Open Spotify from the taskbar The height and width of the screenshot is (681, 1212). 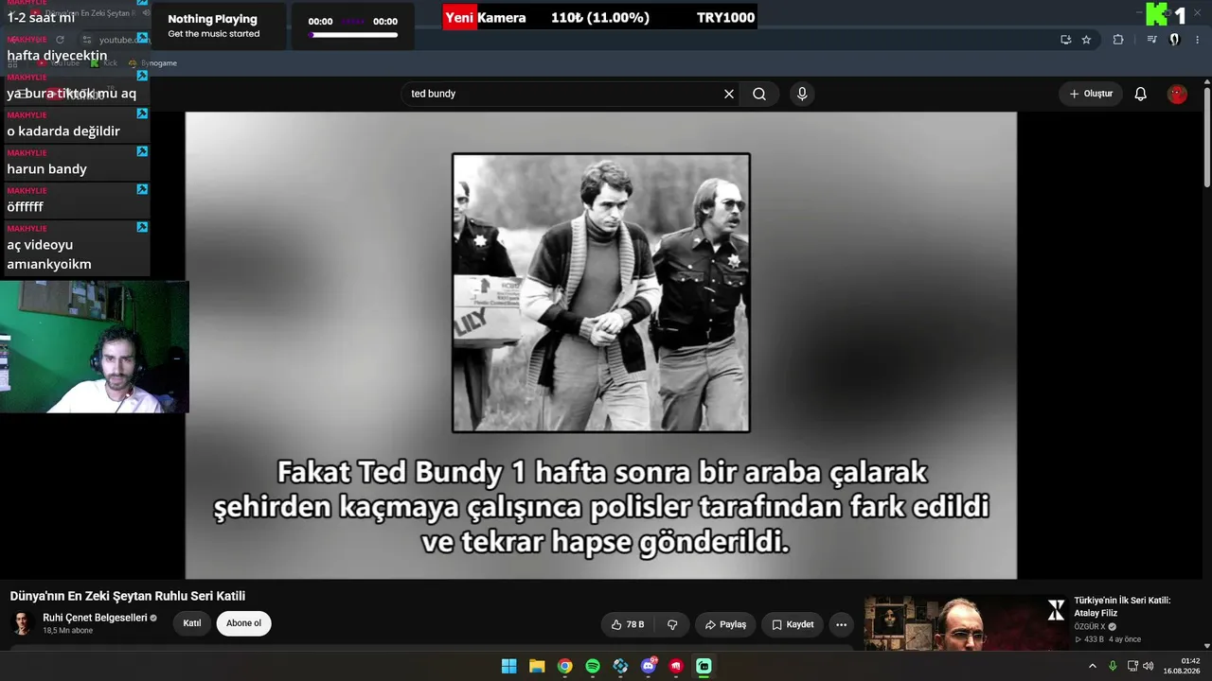(x=593, y=666)
